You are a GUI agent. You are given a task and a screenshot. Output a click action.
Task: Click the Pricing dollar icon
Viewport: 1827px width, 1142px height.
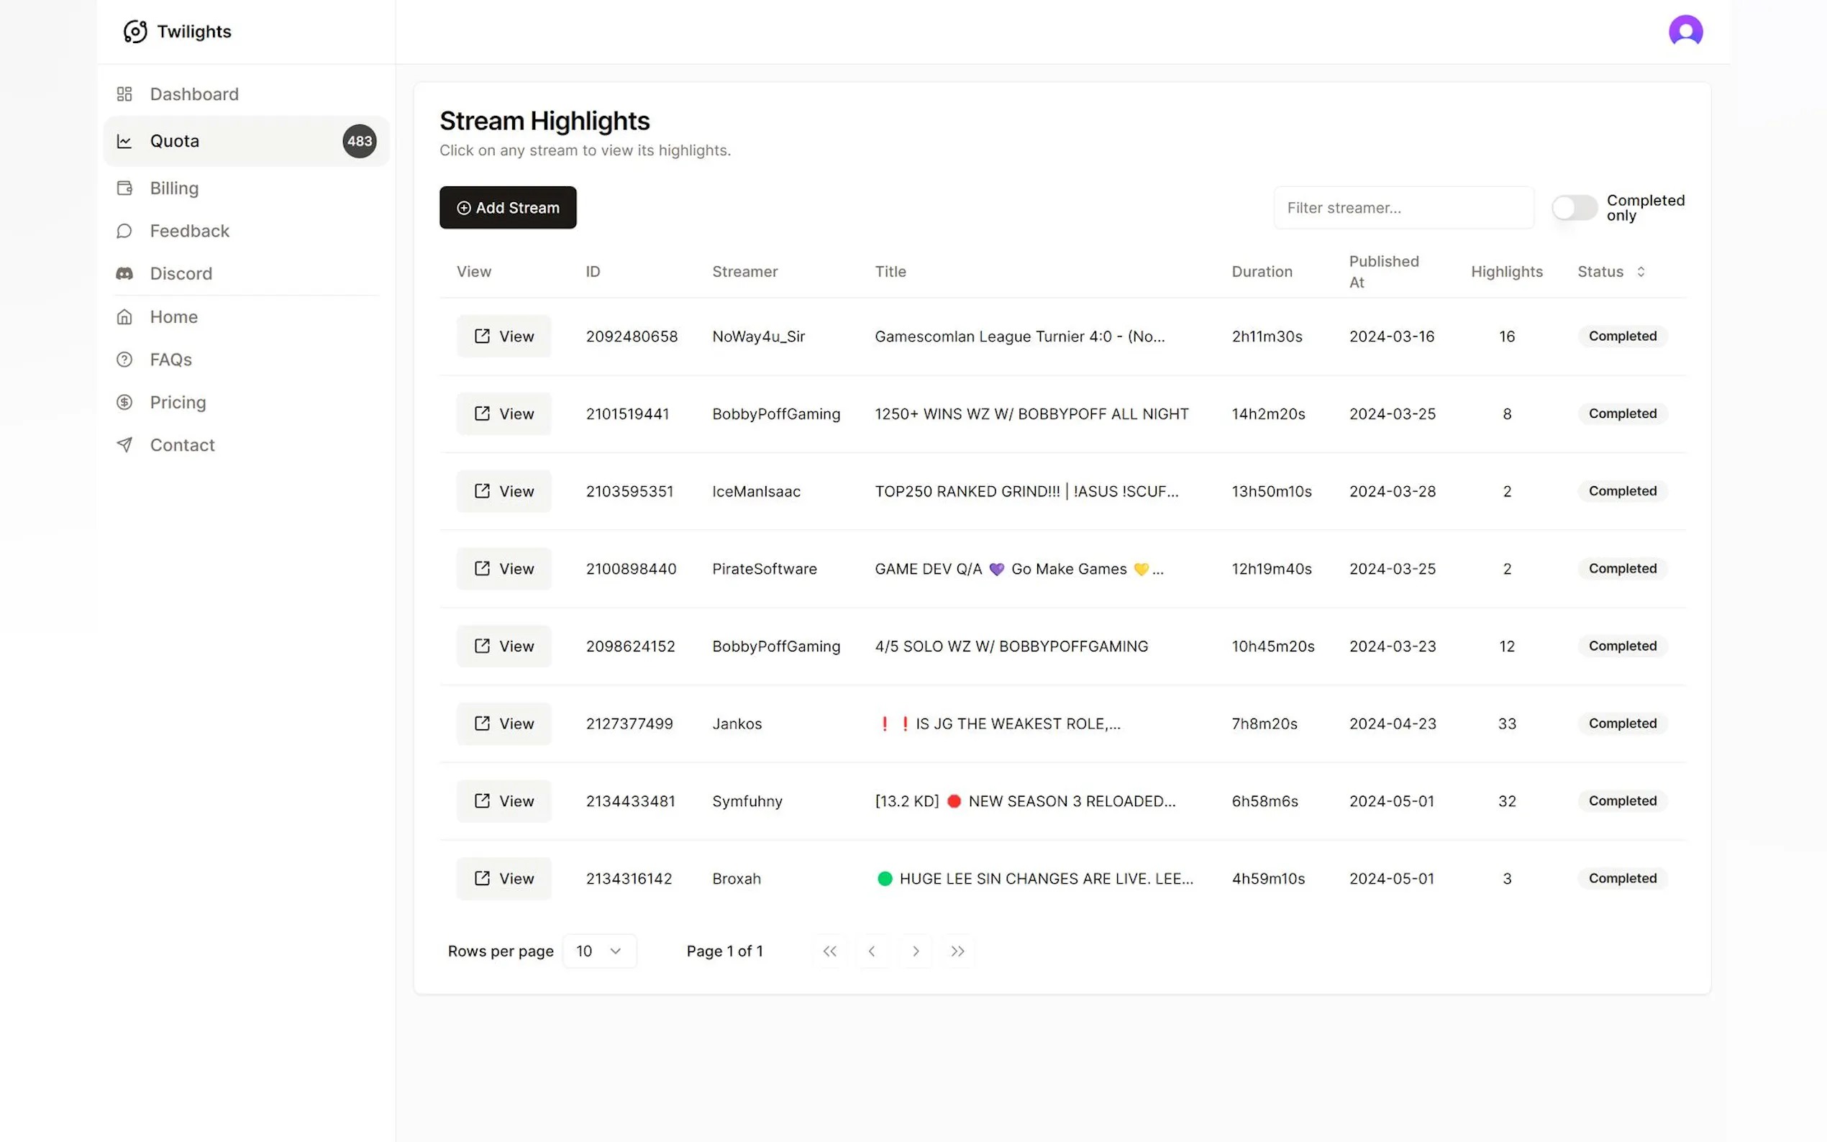pyautogui.click(x=124, y=403)
